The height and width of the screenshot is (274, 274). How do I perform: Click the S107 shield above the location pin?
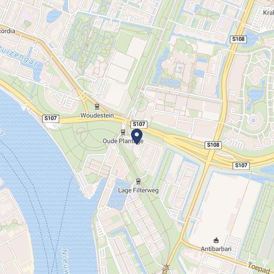[x=139, y=125]
